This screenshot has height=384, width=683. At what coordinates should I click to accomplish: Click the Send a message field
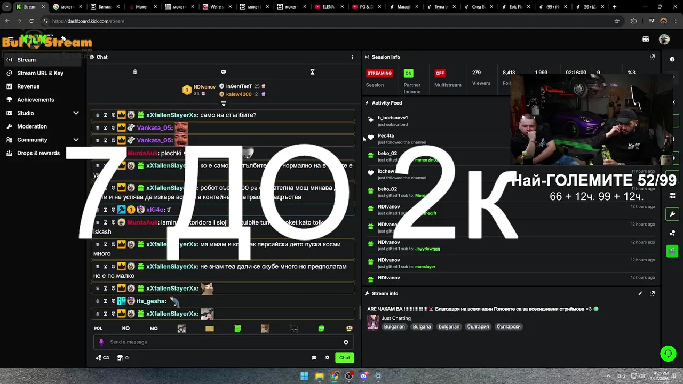pos(223,342)
